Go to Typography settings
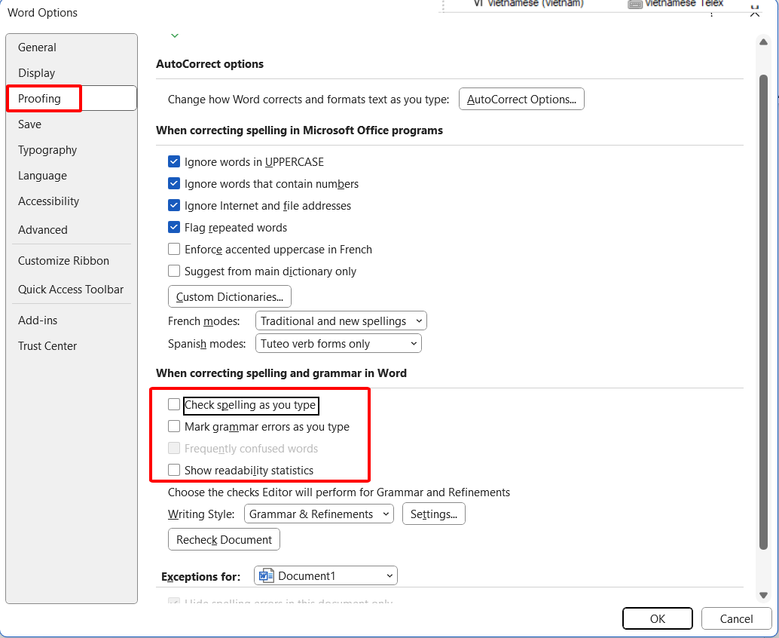Screen dimensions: 779x638 tap(47, 150)
